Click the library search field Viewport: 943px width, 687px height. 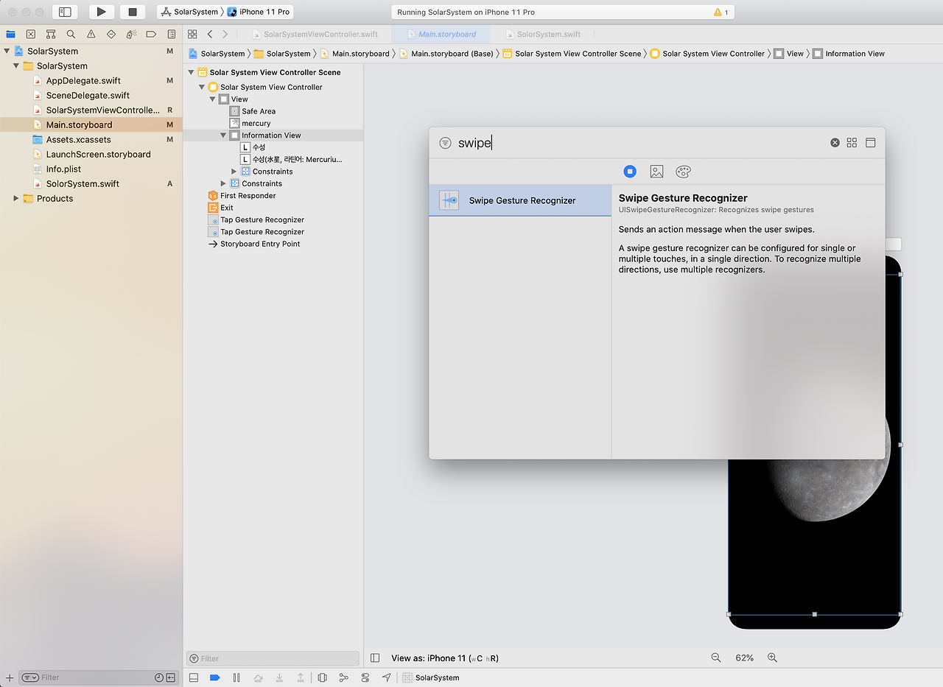(639, 143)
